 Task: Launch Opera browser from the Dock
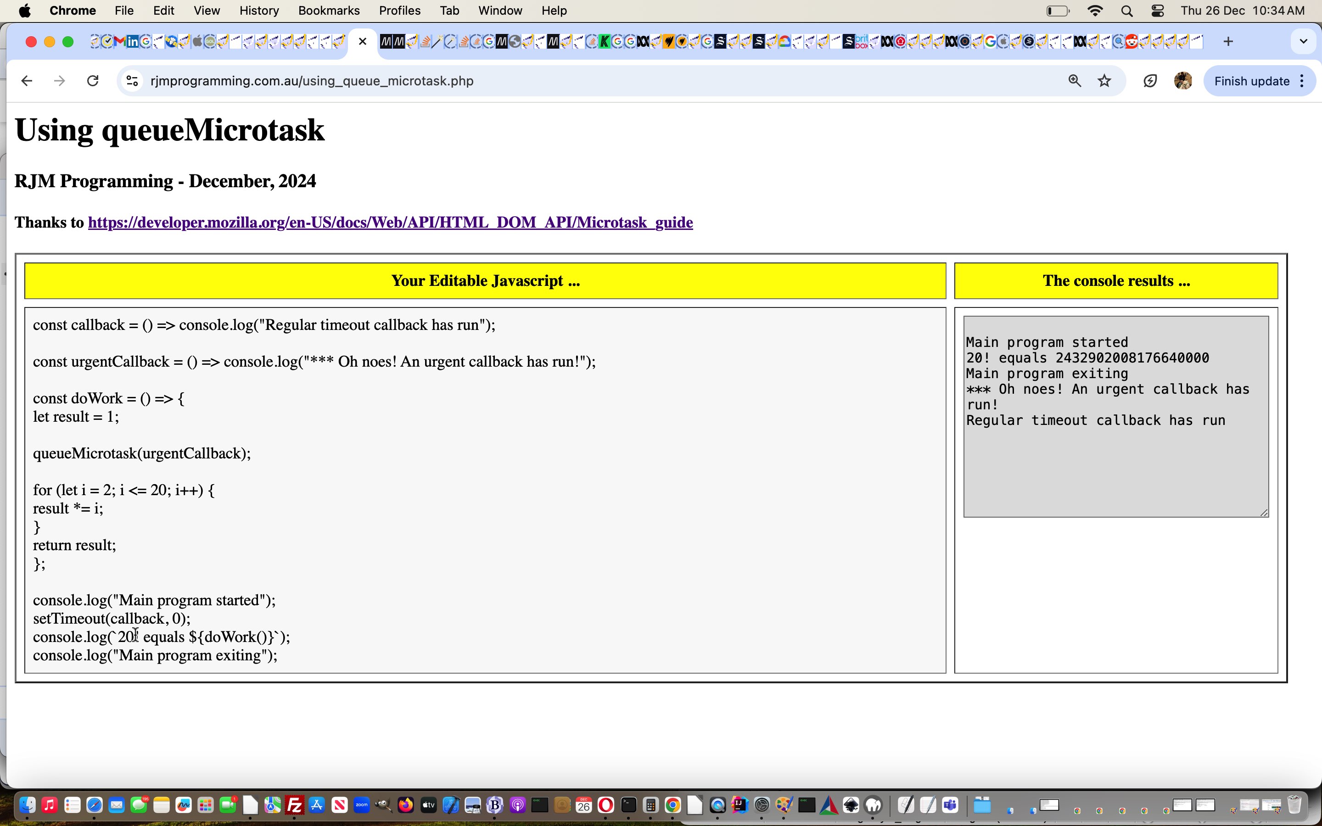pyautogui.click(x=606, y=805)
